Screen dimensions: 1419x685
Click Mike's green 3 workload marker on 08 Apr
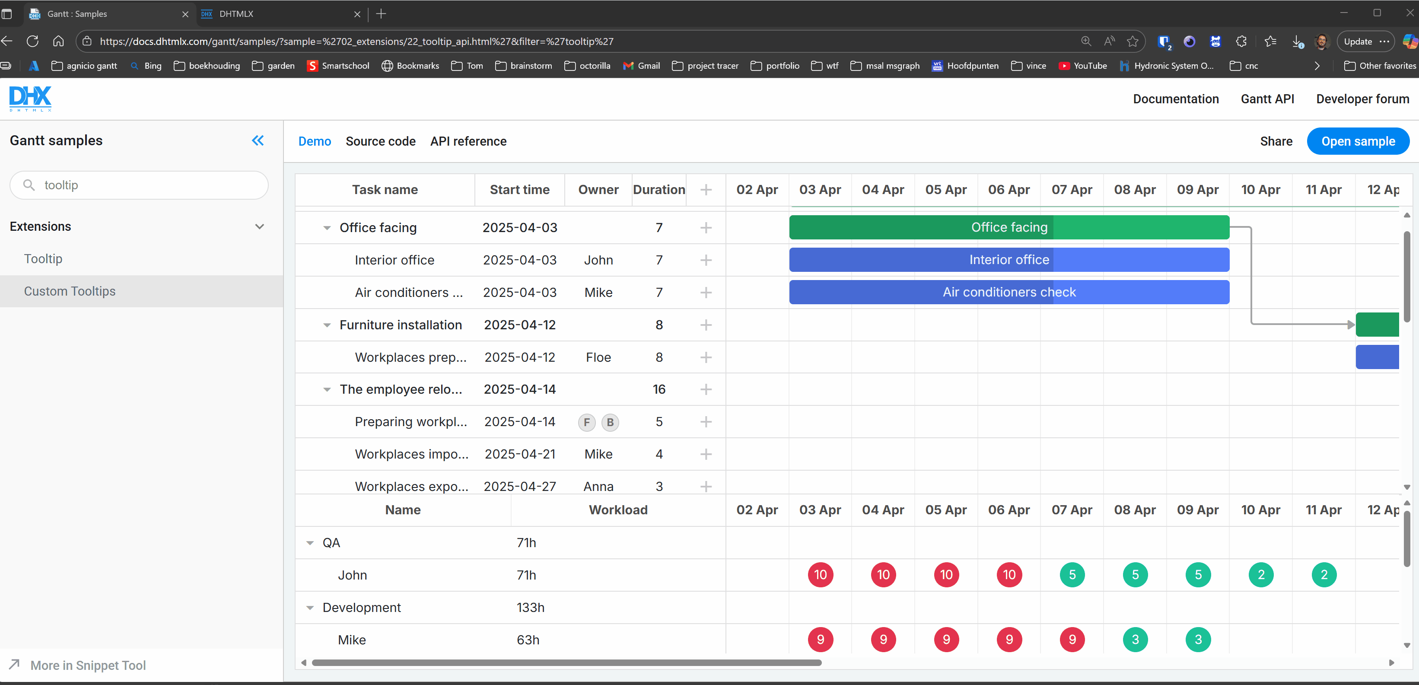1135,639
